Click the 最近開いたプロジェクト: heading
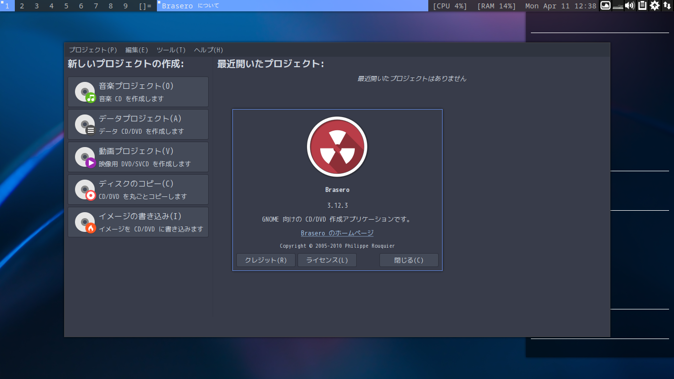 (x=271, y=64)
